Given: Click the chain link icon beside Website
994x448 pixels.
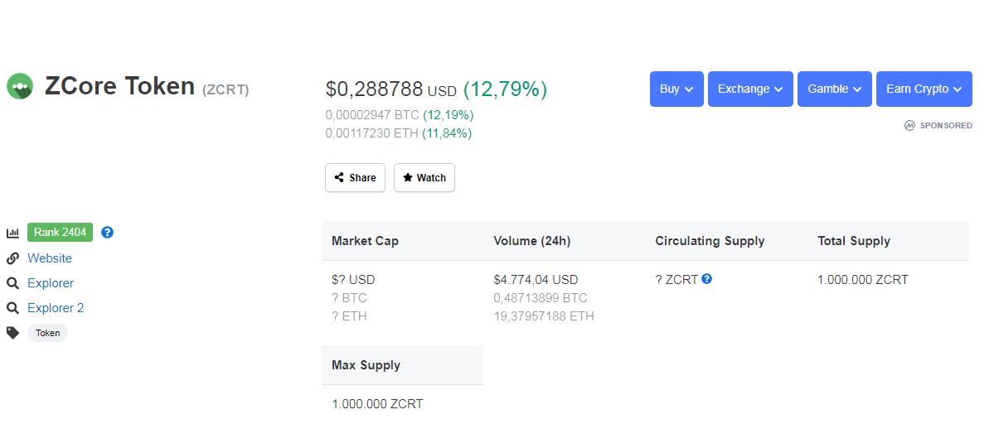Looking at the screenshot, I should pyautogui.click(x=12, y=258).
